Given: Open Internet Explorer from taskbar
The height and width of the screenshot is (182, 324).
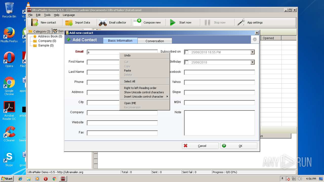Looking at the screenshot, I should click(x=20, y=179).
